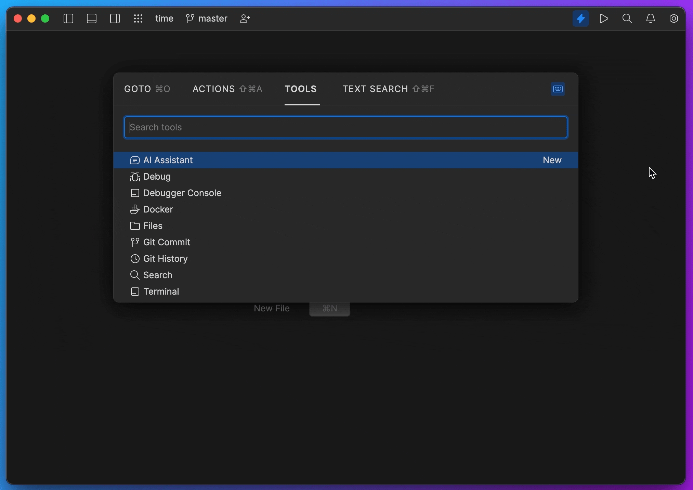Click the Debugger Console icon
The height and width of the screenshot is (490, 693).
tap(135, 193)
